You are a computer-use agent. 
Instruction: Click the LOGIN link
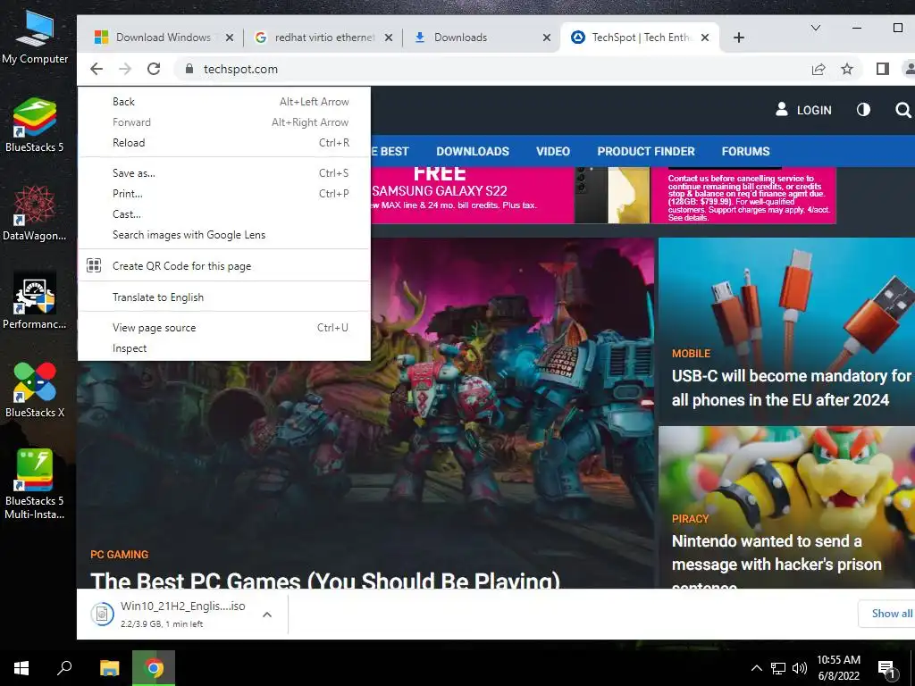click(x=814, y=110)
